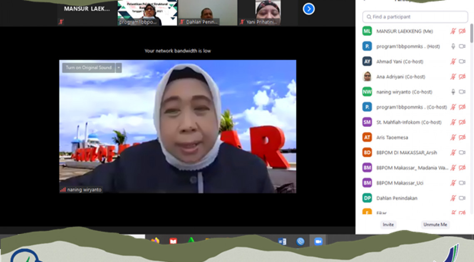
Task: Select Dahlan Penin... video thumbnail
Action: click(x=208, y=13)
